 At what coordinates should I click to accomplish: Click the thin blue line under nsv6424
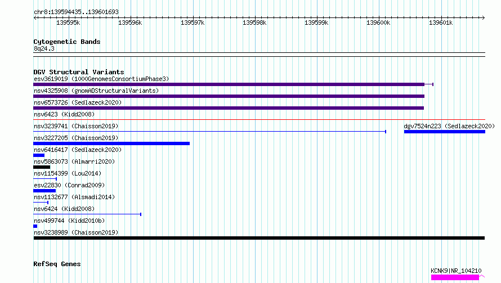pos(87,214)
